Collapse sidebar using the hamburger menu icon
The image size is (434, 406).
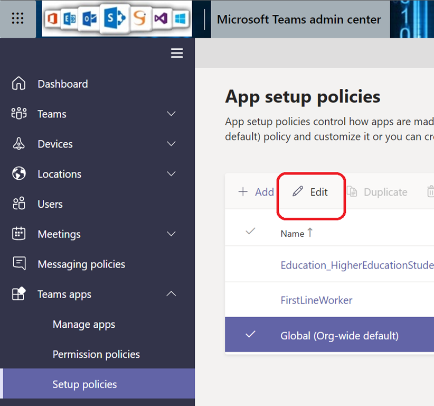click(177, 53)
